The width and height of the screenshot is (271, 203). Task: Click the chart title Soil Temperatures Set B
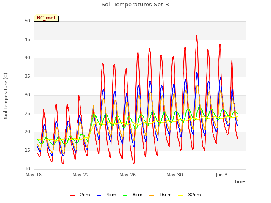pos(135,5)
